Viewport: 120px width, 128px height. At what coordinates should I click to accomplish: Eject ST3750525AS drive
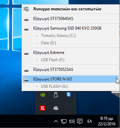click(70, 69)
